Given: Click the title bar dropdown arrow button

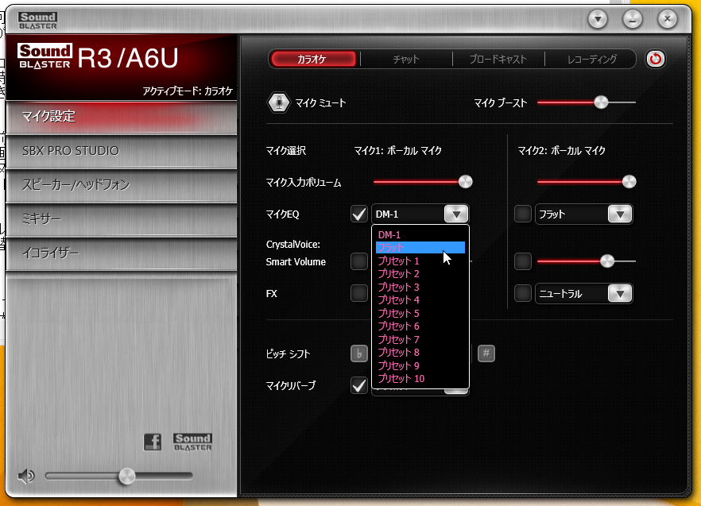Looking at the screenshot, I should [x=598, y=19].
